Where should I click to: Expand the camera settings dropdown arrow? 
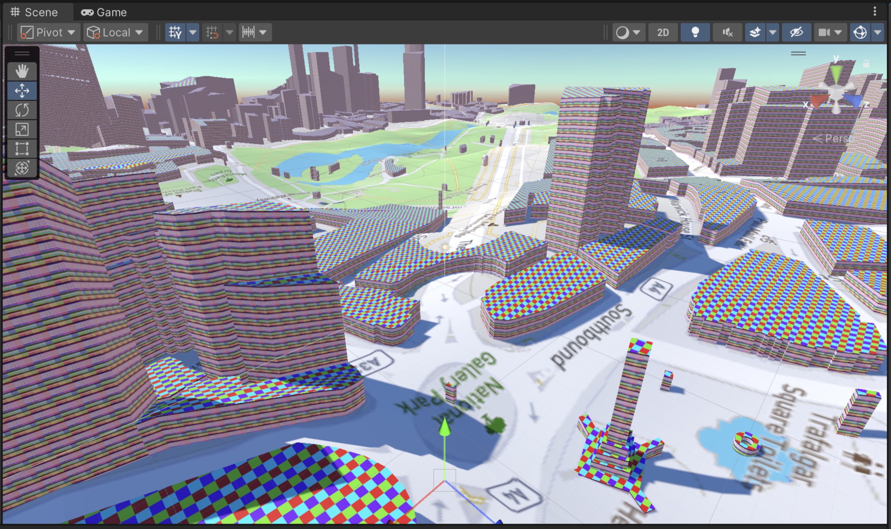pyautogui.click(x=838, y=32)
